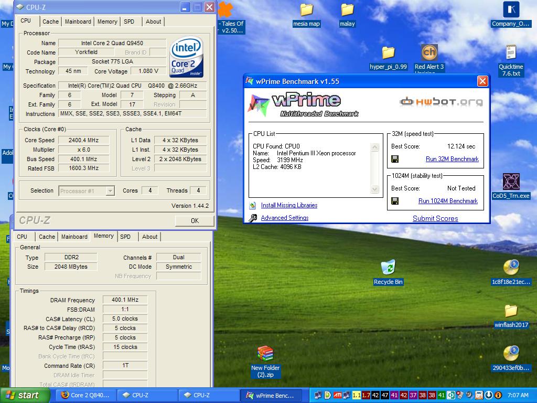Select the Quicktime 7.6.txt file icon
The height and width of the screenshot is (403, 537).
pyautogui.click(x=511, y=52)
